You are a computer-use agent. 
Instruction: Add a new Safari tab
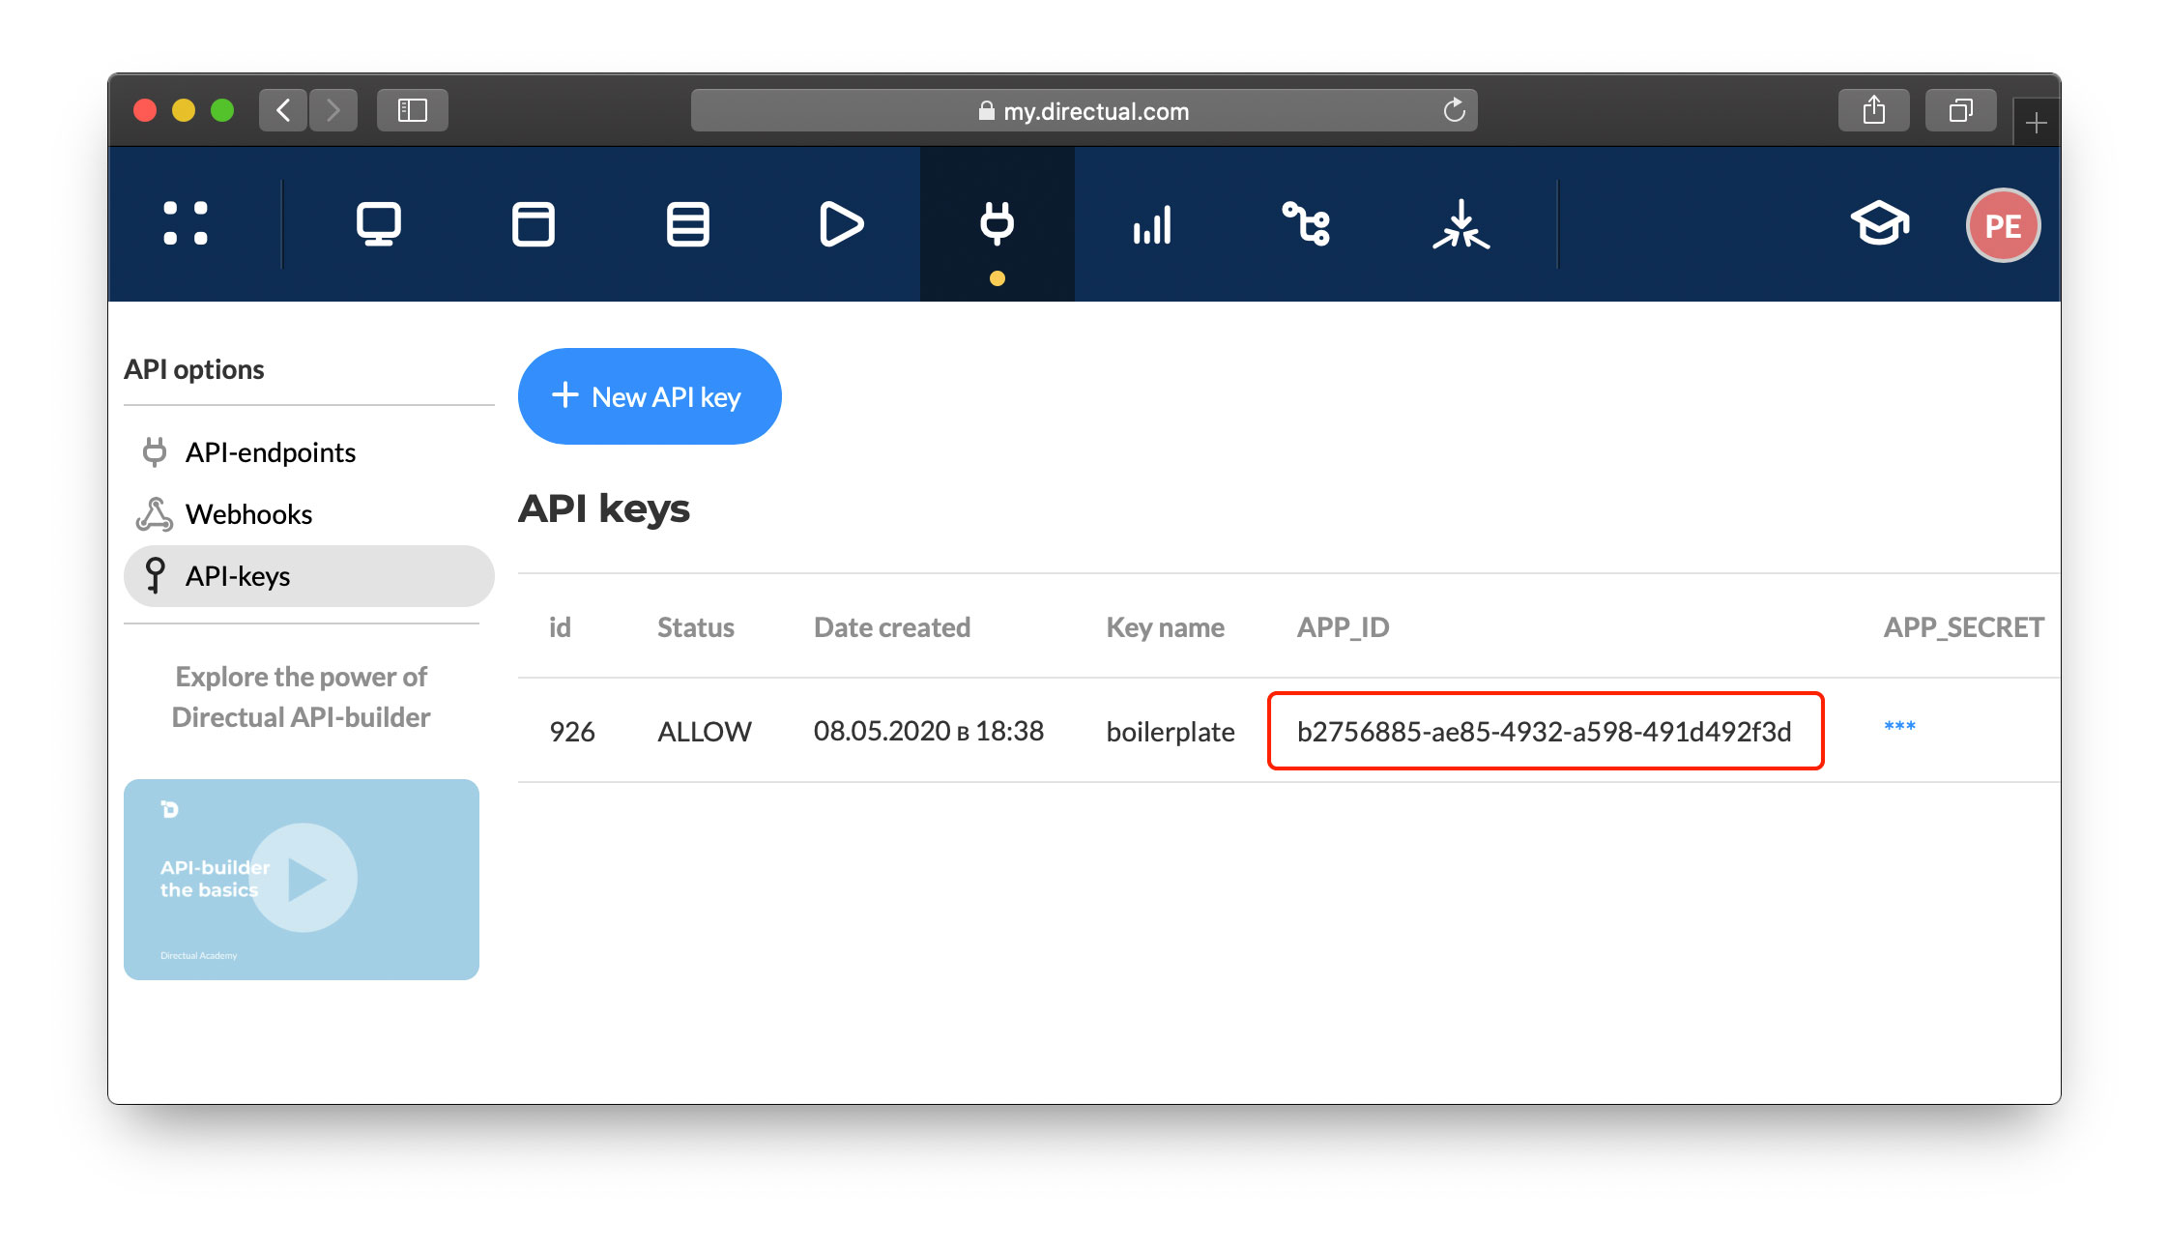(2036, 123)
